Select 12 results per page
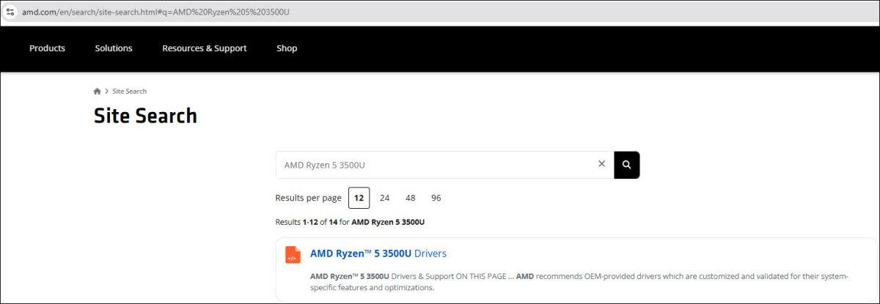Viewport: 880px width, 304px height. 359,198
